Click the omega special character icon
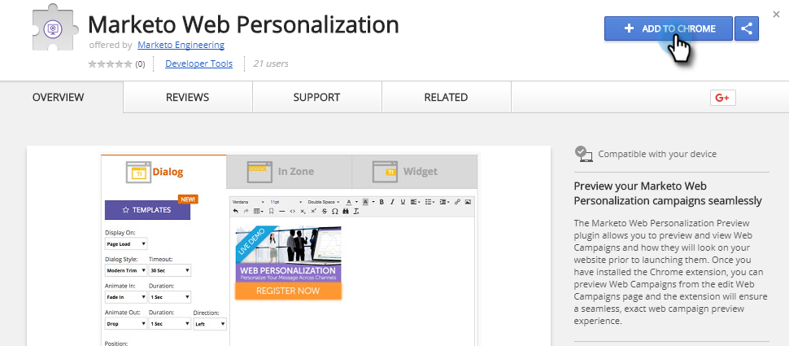This screenshot has width=789, height=346. (x=334, y=211)
